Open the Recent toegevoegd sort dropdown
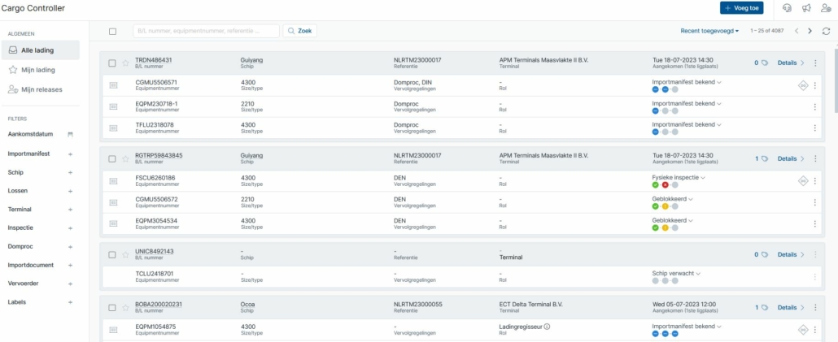The image size is (838, 342). click(709, 31)
